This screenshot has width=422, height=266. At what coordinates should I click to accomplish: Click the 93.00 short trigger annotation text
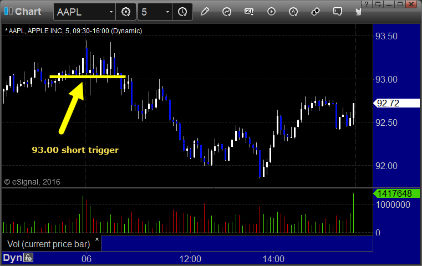click(75, 150)
